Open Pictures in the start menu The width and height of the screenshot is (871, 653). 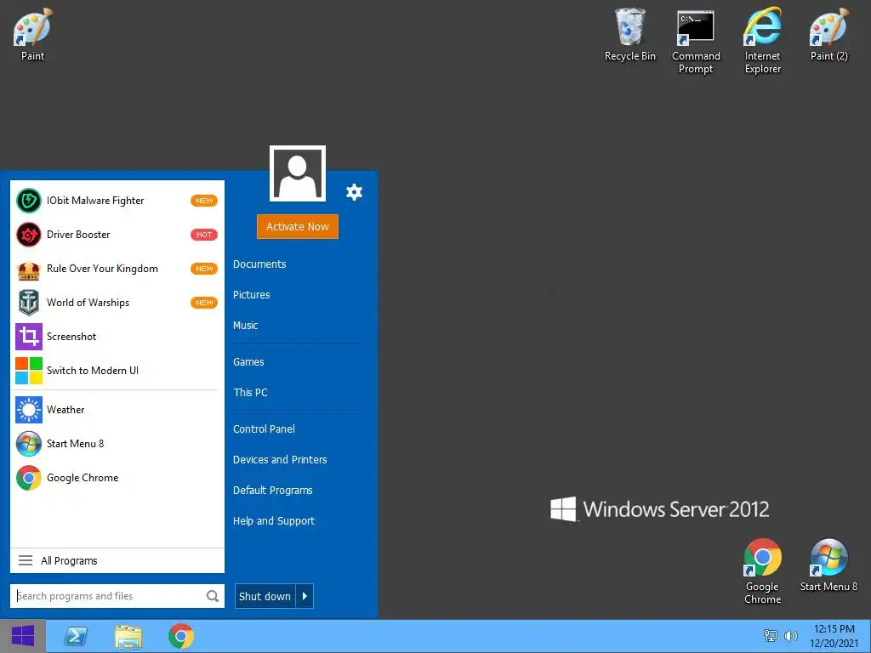click(252, 295)
